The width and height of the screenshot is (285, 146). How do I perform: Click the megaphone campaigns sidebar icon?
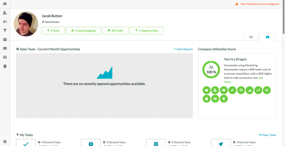coord(5,22)
